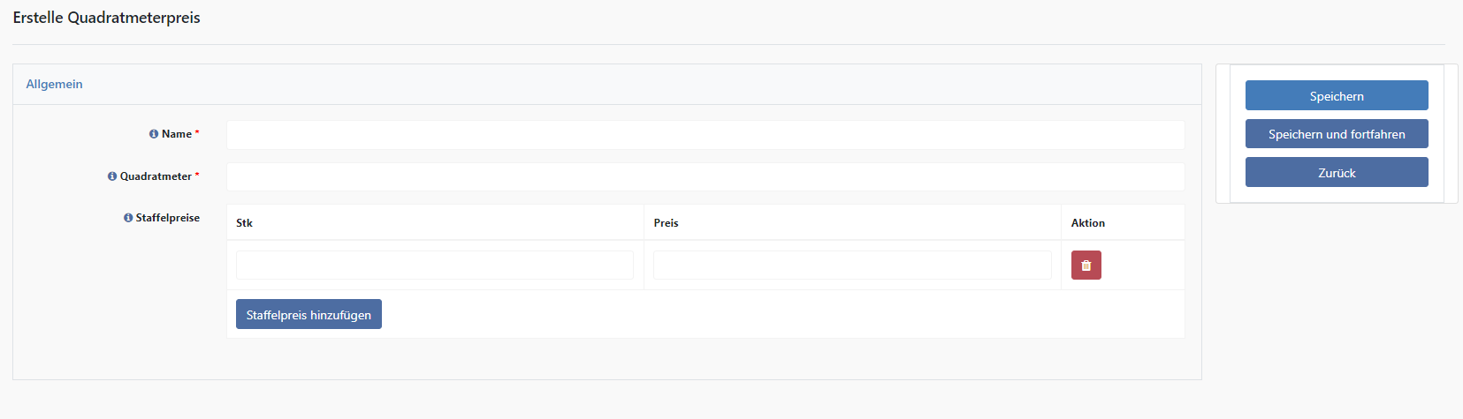Image resolution: width=1463 pixels, height=419 pixels.
Task: Click the Speichern button
Action: point(1337,95)
